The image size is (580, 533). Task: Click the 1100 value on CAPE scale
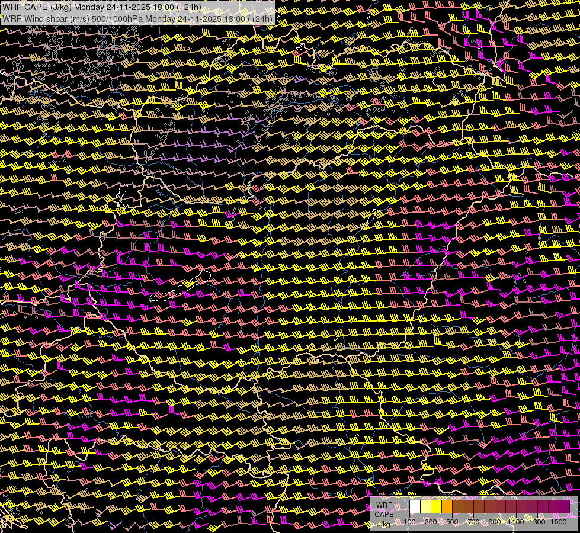coord(516,522)
